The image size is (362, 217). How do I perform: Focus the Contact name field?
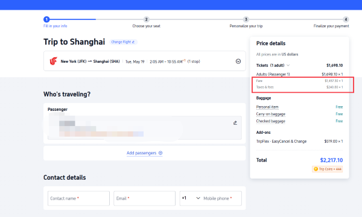78,198
